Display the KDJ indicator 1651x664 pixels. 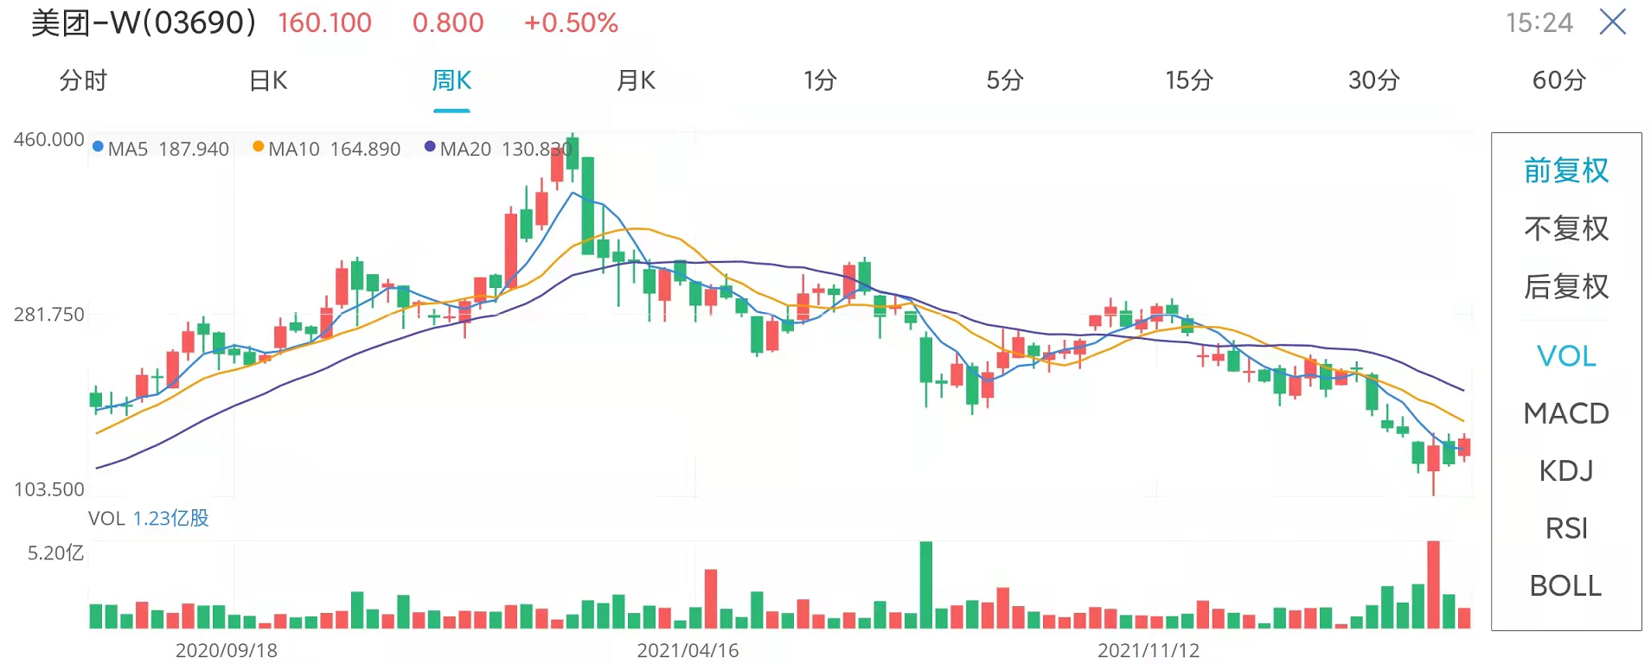(x=1566, y=471)
